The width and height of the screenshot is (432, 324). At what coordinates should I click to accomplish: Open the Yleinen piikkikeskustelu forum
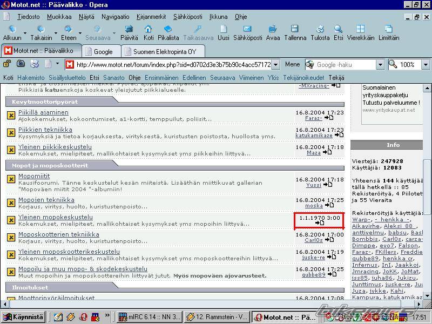[x=55, y=147]
